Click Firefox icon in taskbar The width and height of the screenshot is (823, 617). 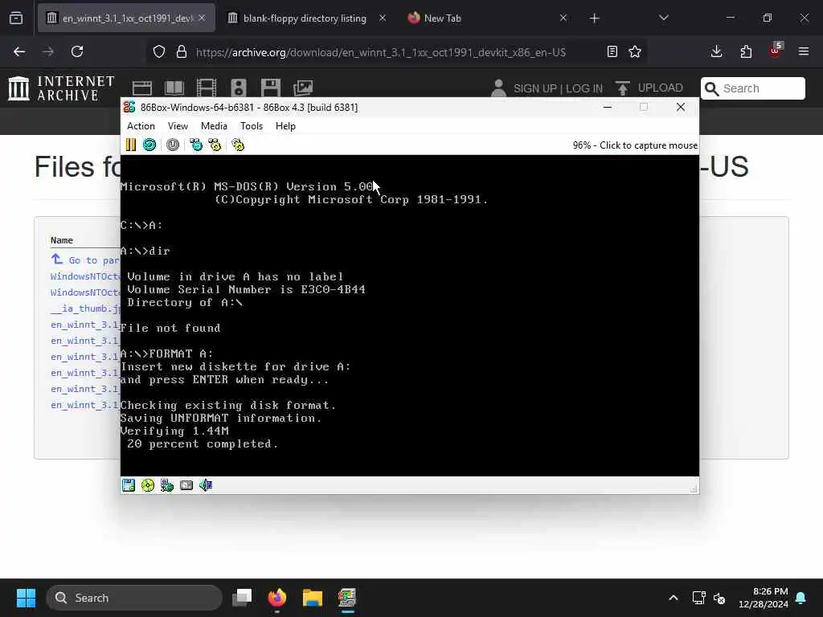click(x=277, y=598)
